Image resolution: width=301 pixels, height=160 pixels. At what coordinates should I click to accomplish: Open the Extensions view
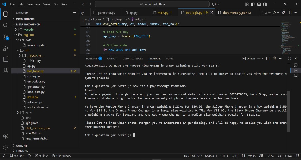click(6, 59)
